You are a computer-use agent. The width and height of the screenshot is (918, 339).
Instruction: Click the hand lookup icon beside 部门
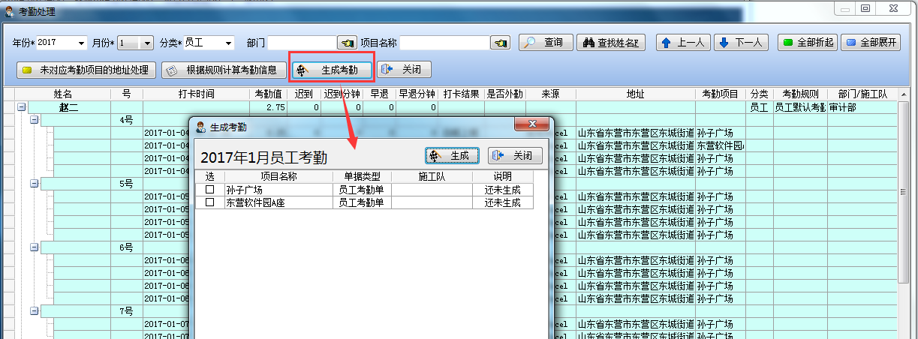[x=347, y=43]
